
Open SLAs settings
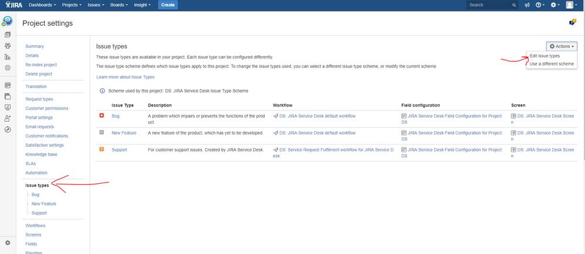(x=30, y=163)
